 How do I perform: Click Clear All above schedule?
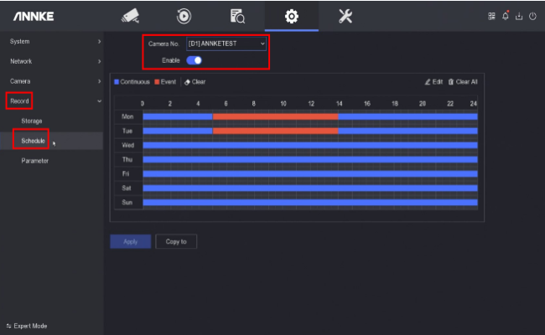[x=463, y=82]
